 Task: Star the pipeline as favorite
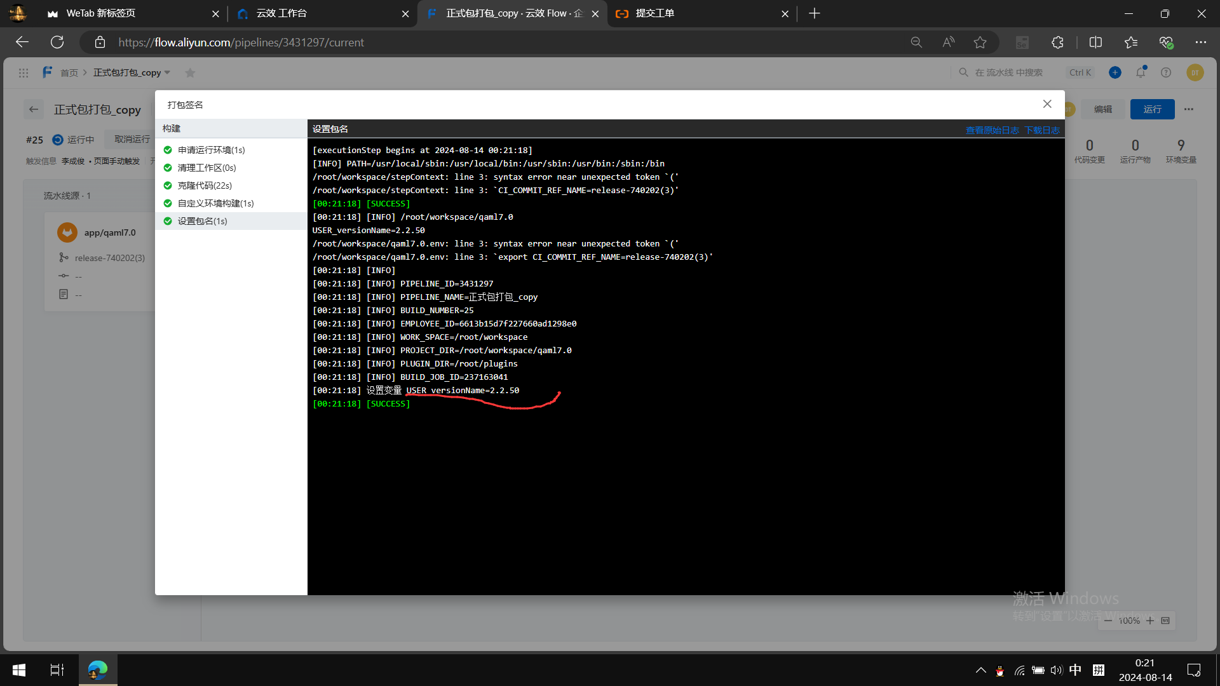[190, 72]
